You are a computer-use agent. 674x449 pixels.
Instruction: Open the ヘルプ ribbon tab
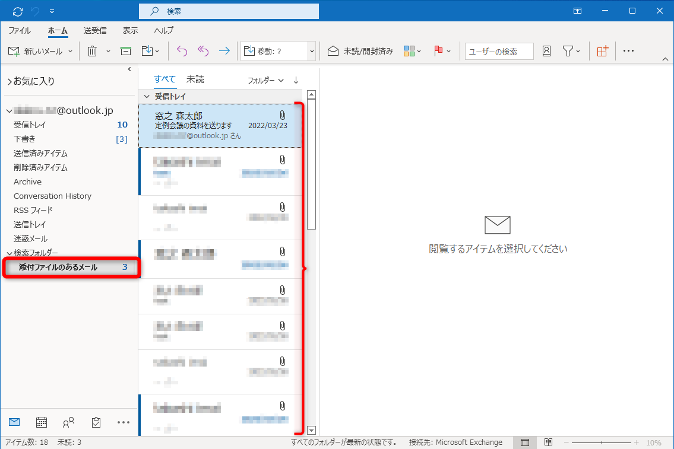click(164, 30)
